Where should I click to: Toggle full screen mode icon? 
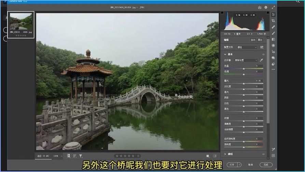coord(273,8)
